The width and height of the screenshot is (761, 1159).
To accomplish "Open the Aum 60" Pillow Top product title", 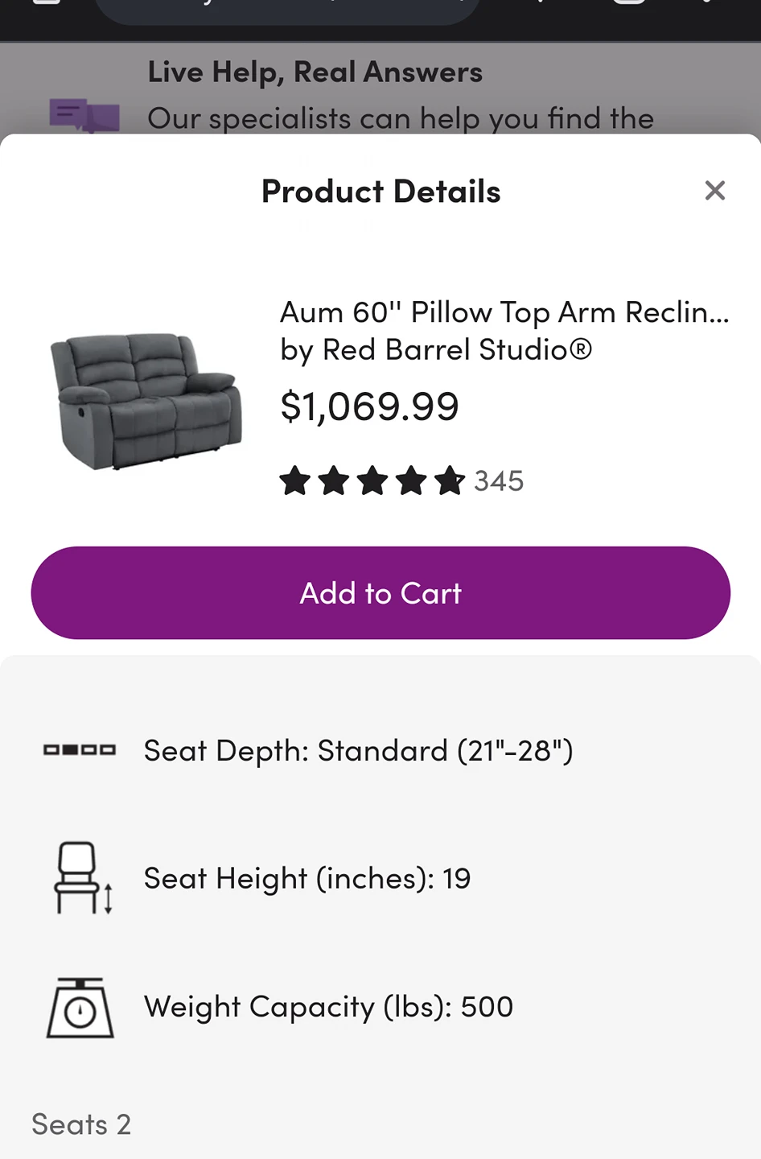I will (504, 312).
